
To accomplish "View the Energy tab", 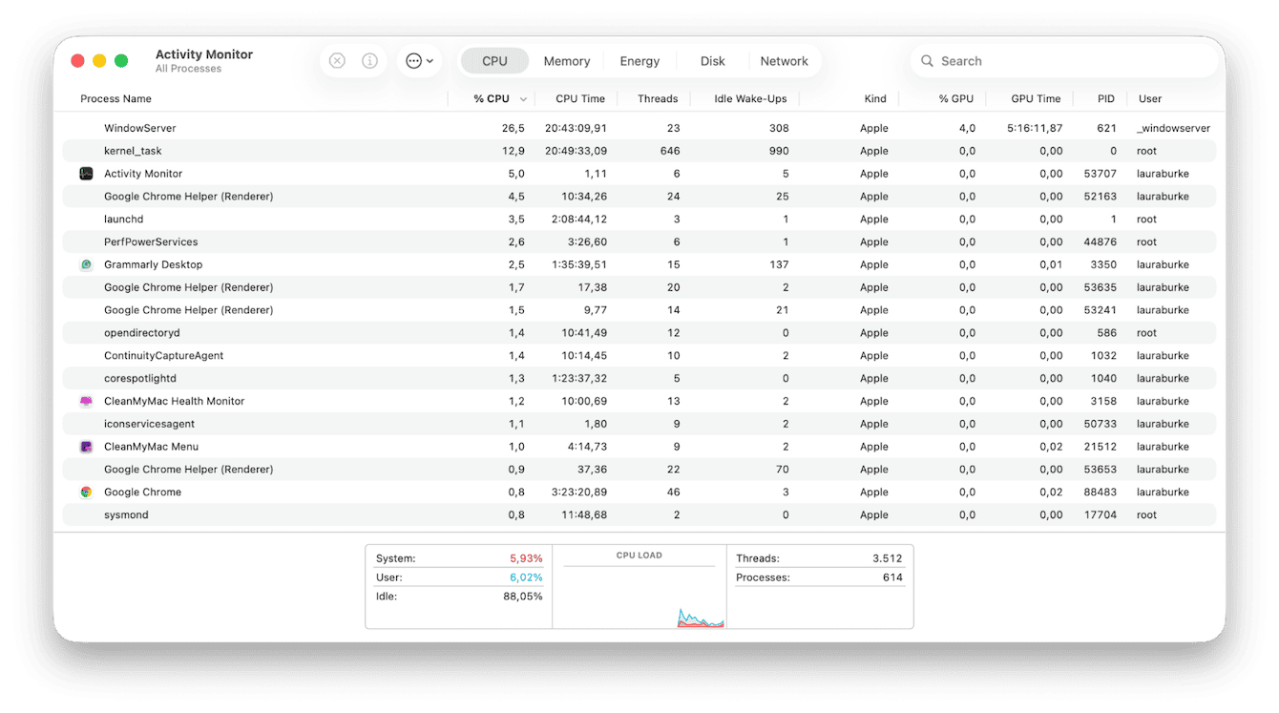I will pos(639,60).
